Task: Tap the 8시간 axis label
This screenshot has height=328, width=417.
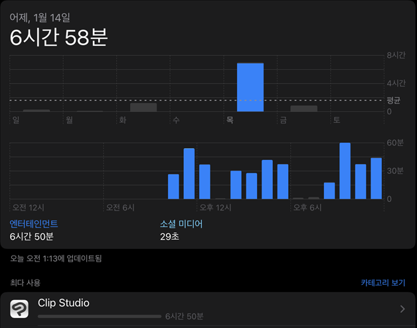Action: 396,55
